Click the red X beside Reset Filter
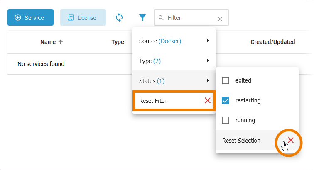 [x=208, y=100]
